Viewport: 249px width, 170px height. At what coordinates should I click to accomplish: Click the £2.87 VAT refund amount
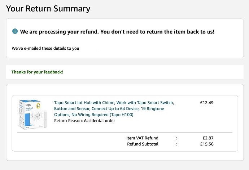click(208, 138)
